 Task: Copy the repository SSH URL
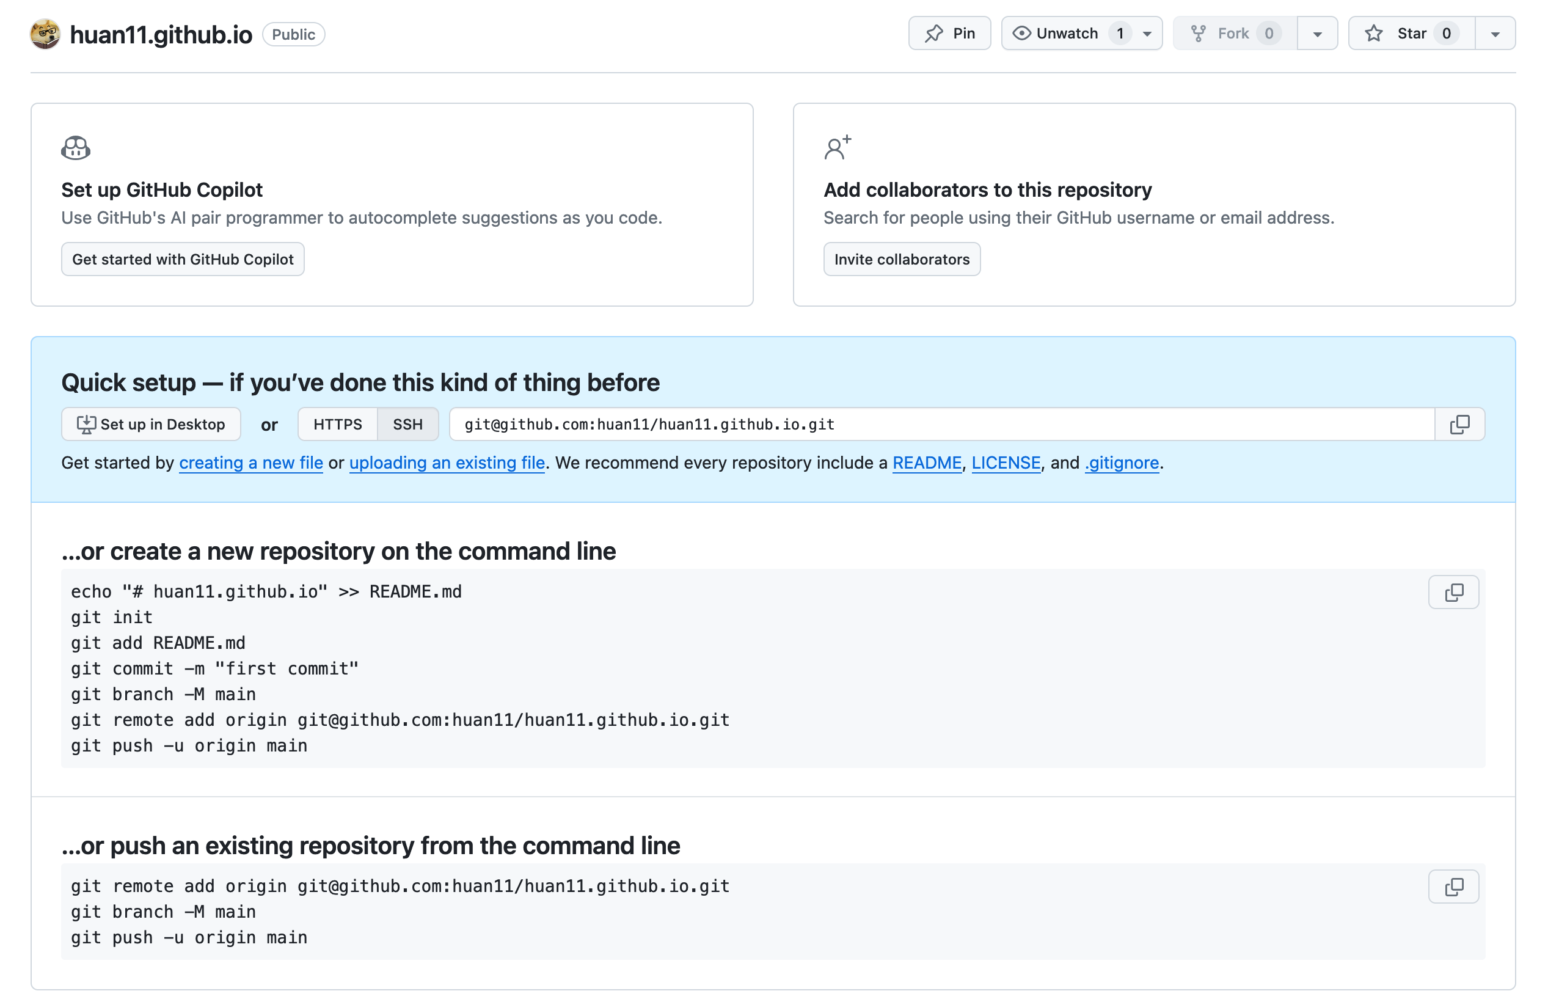[x=1459, y=424]
